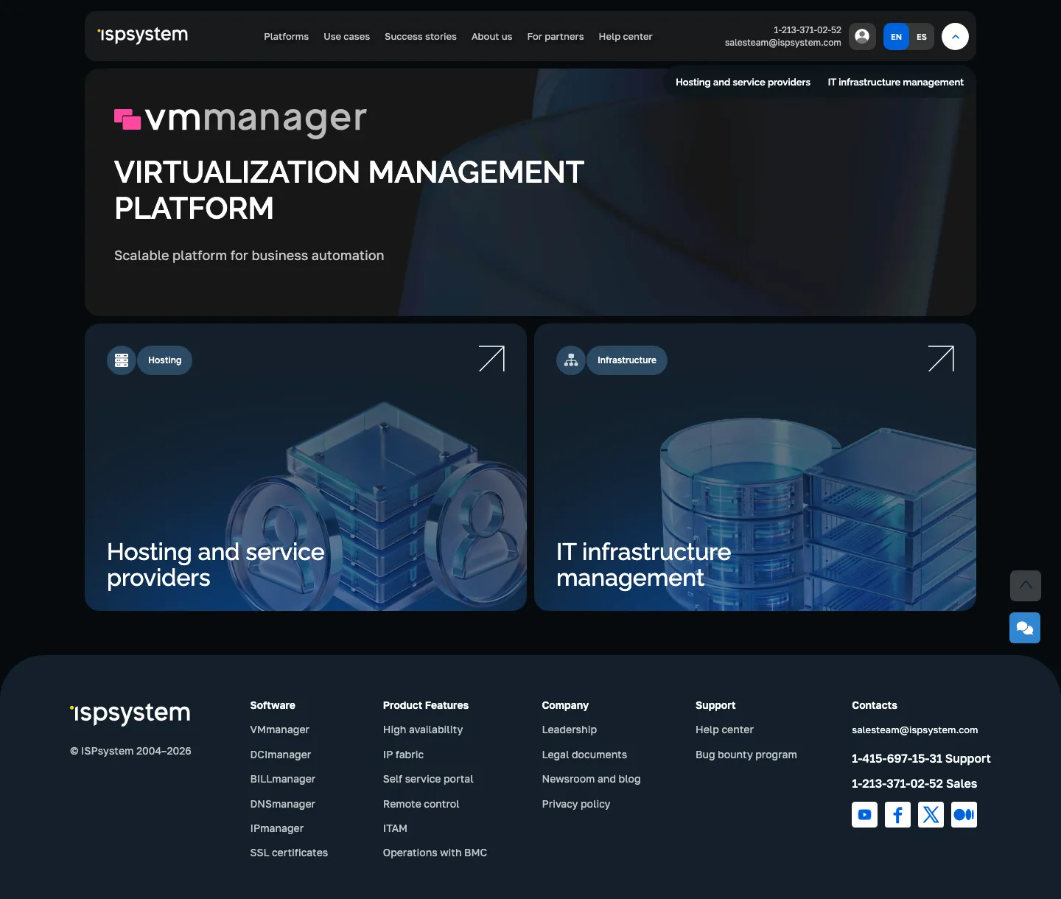Click the Virtualization Management Platform headline
The height and width of the screenshot is (899, 1061).
click(349, 190)
